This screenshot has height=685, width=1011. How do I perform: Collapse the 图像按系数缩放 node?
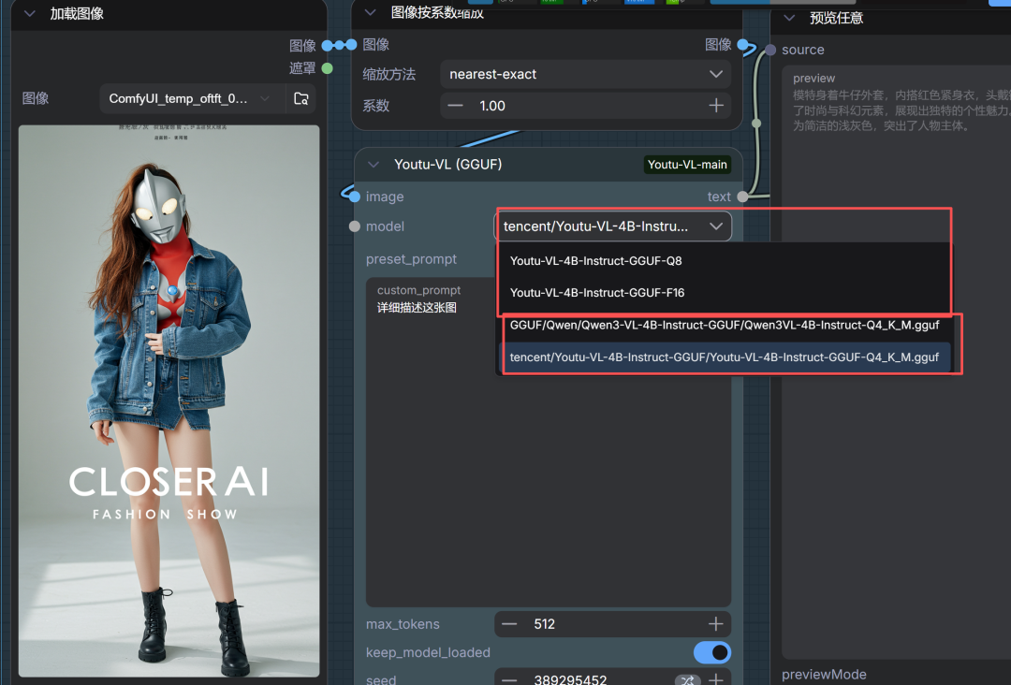pyautogui.click(x=370, y=12)
